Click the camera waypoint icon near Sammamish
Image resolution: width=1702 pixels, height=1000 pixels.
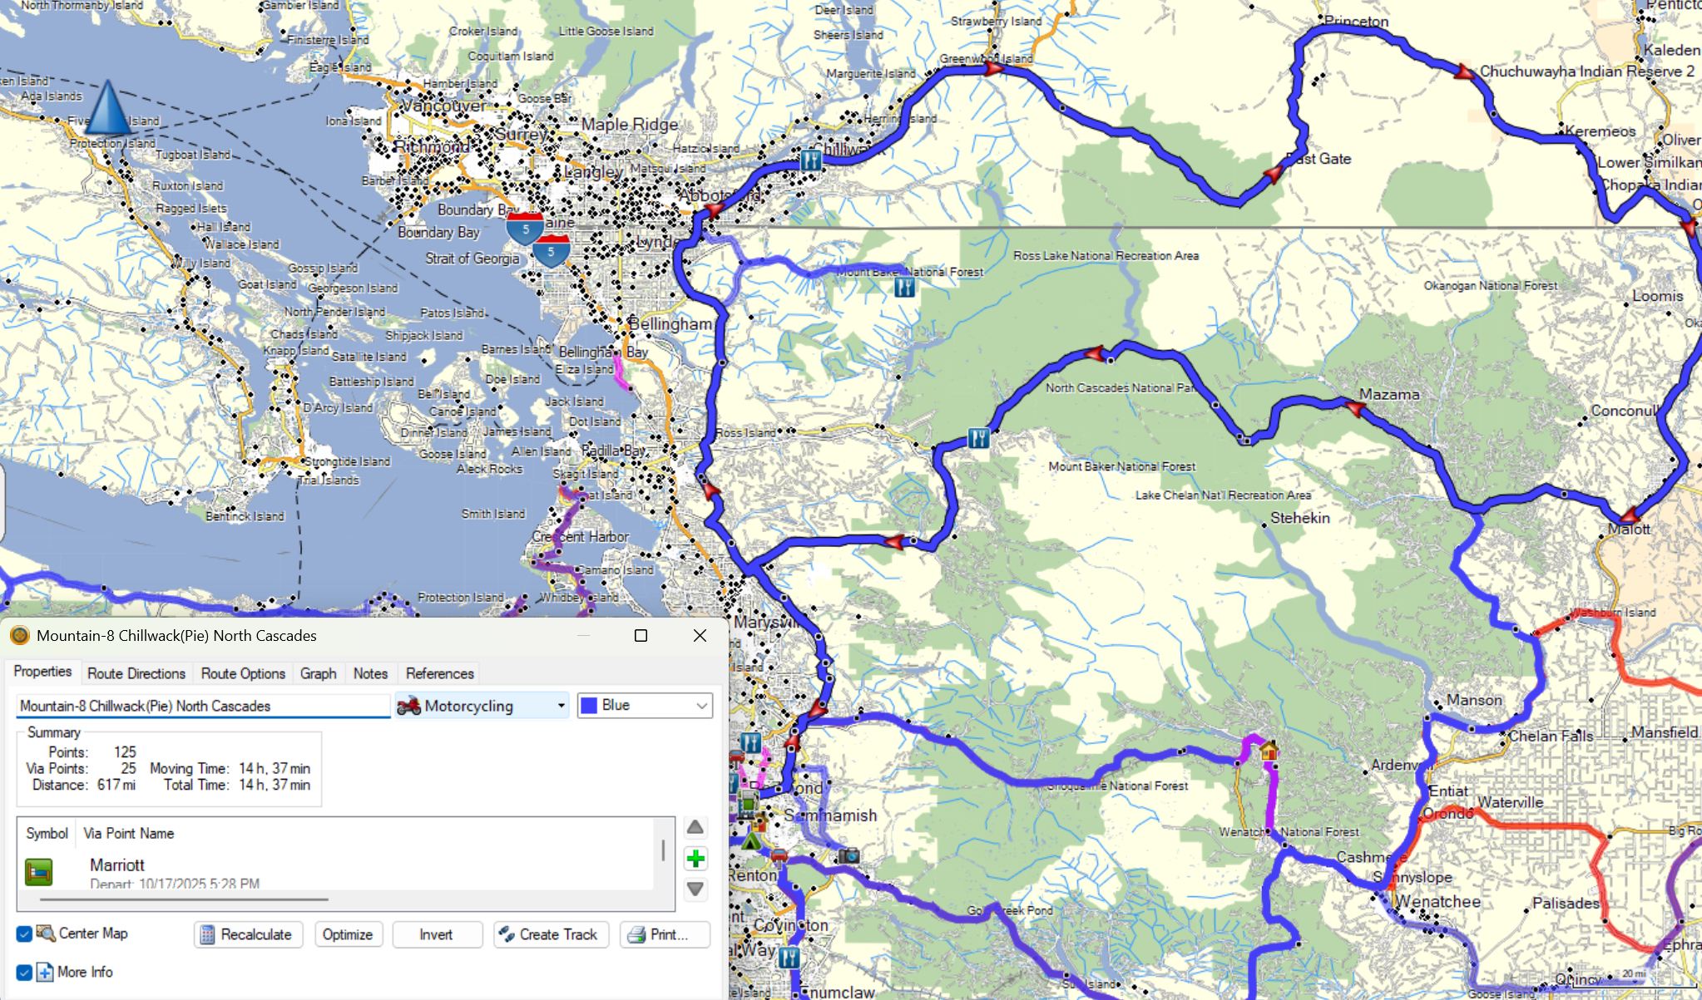pyautogui.click(x=849, y=855)
